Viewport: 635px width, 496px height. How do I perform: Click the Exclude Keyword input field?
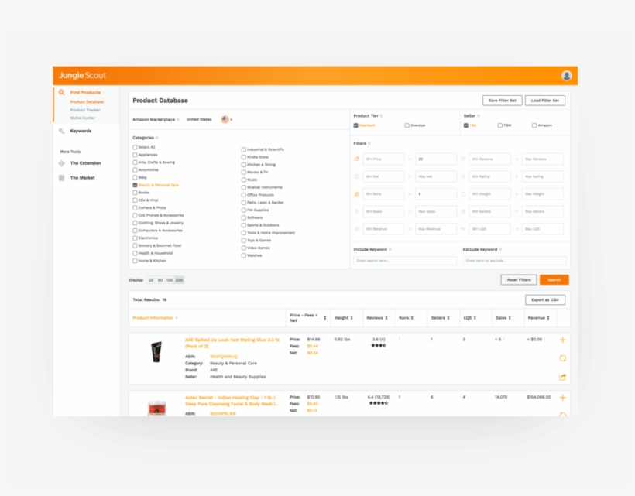514,261
